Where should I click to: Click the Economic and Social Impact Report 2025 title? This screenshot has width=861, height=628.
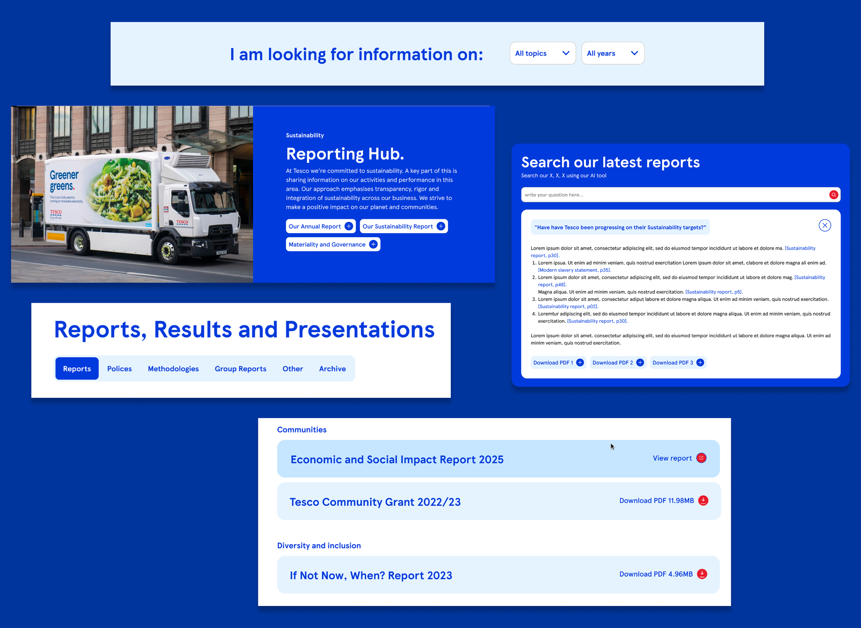coord(397,460)
